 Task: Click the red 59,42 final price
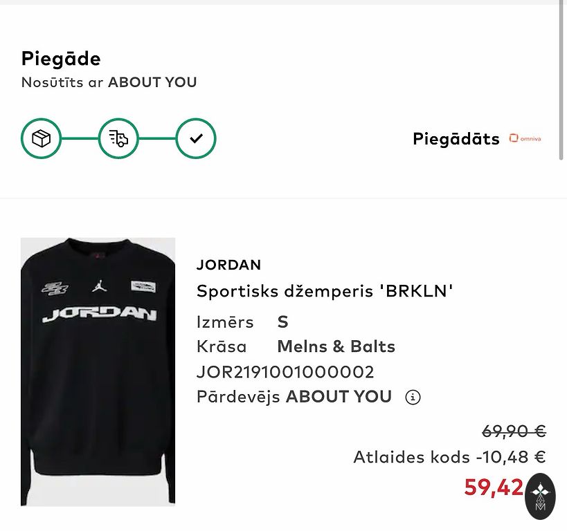point(494,487)
